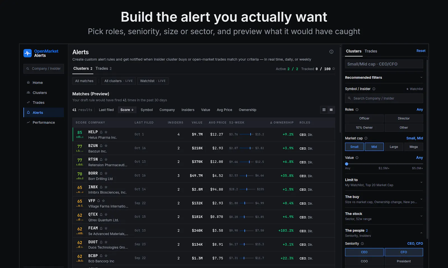The height and width of the screenshot is (268, 448).
Task: Toggle the Officer role filter
Action: [x=364, y=118]
